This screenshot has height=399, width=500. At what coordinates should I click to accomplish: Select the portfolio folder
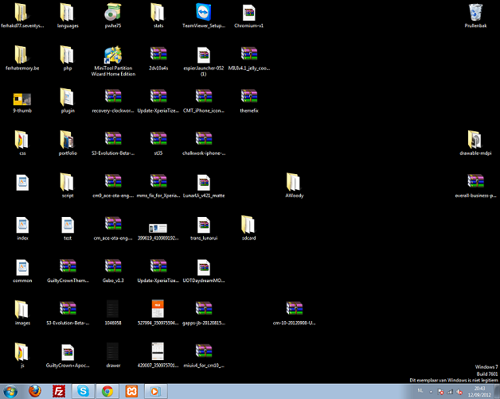pos(68,140)
